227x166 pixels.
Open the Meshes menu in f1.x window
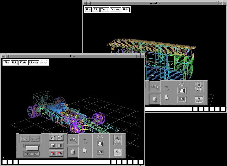coord(34,62)
